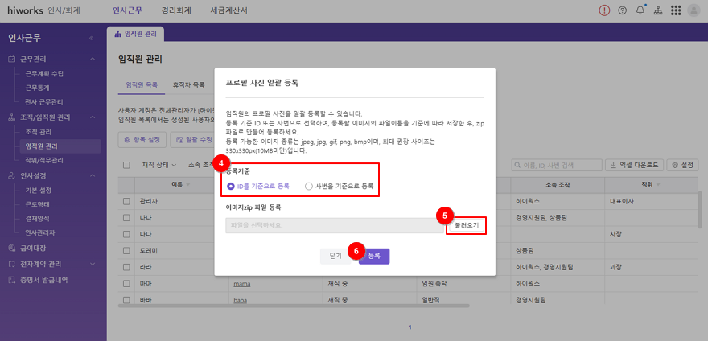Switch to the 휴직자 목록 tab
Screen dimensions: 708x341
[190, 84]
